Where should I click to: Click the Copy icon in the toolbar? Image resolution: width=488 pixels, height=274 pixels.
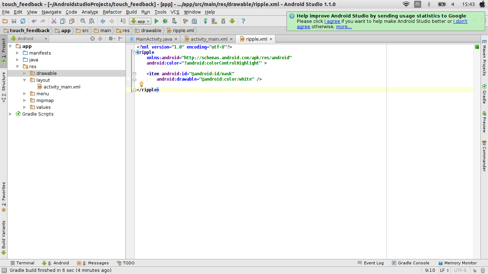pos(63,21)
